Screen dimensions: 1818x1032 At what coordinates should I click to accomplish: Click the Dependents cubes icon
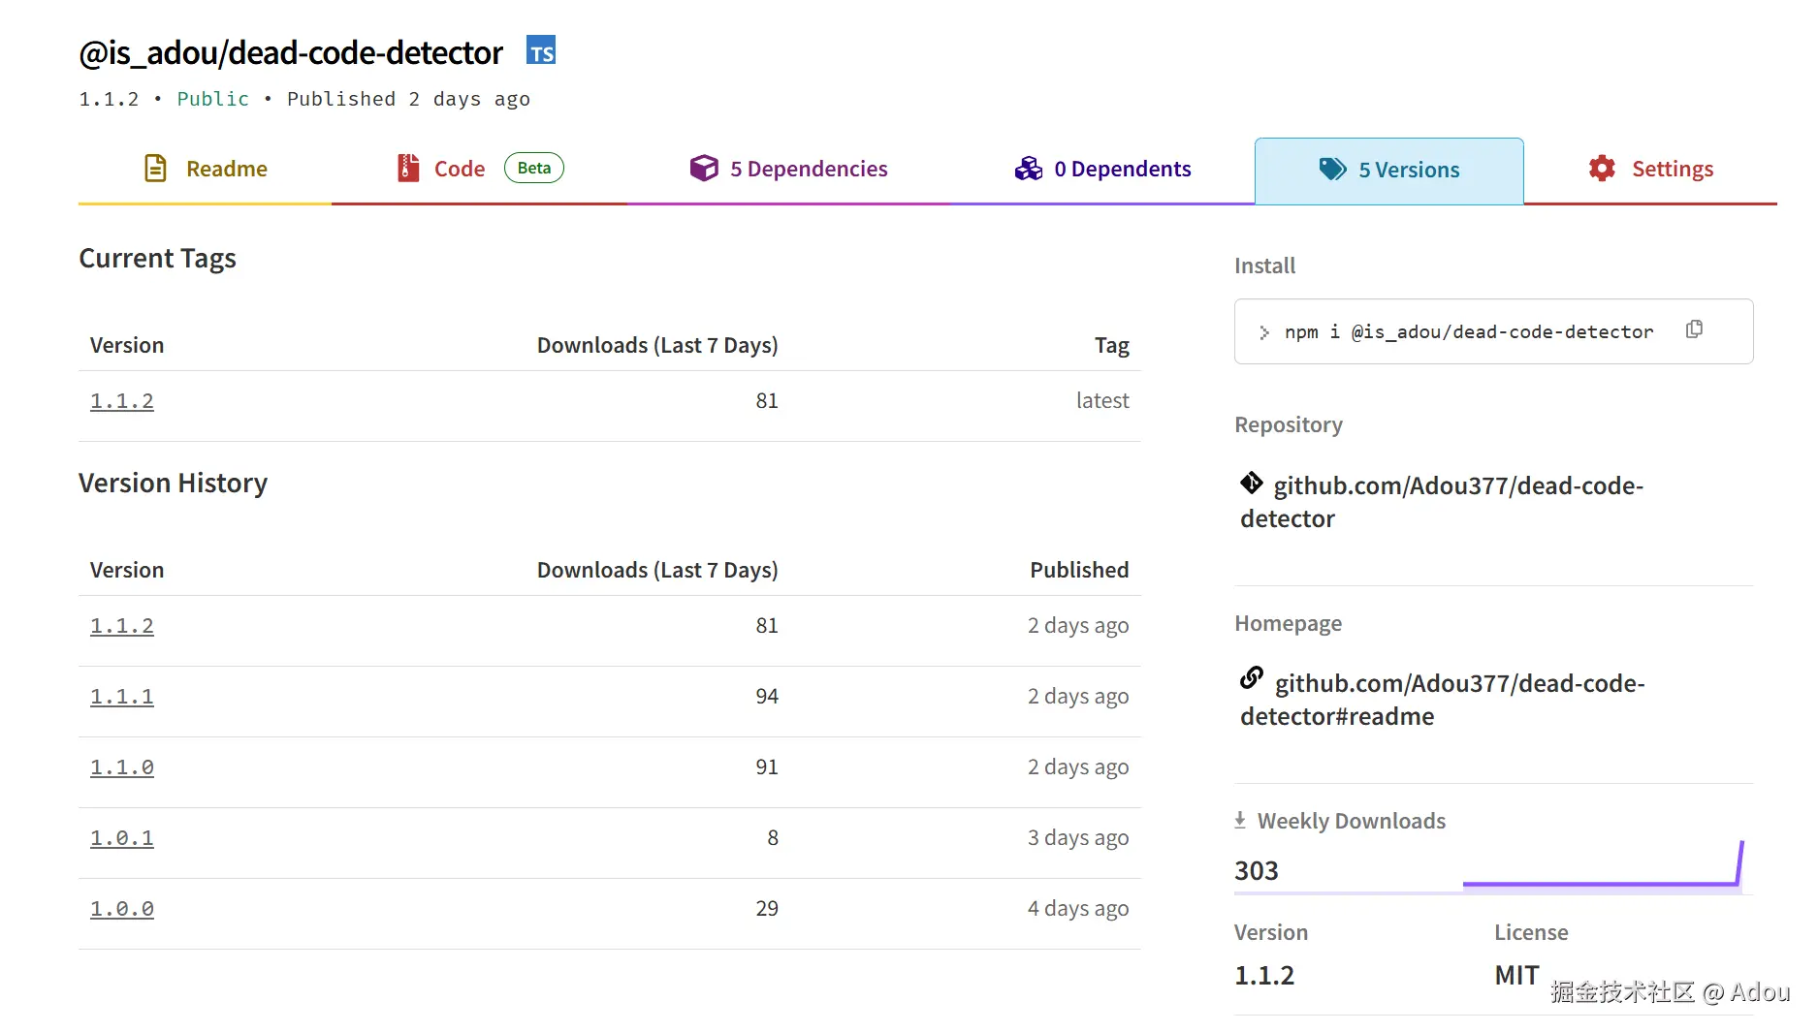pyautogui.click(x=1028, y=169)
